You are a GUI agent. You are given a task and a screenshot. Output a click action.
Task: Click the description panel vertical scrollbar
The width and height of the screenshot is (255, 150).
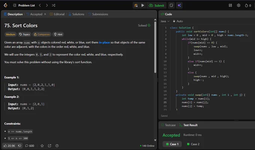click(155, 47)
